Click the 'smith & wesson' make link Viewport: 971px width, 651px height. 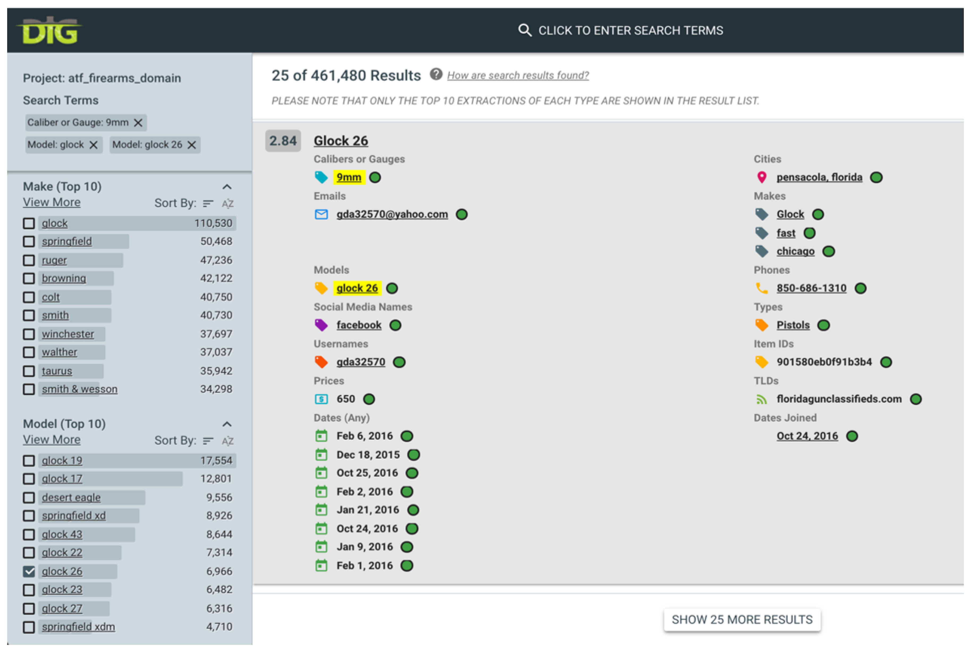[x=79, y=389]
